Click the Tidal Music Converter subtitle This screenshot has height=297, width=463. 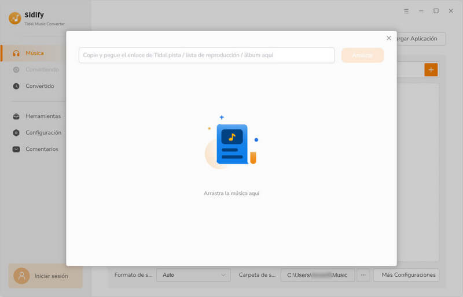(x=45, y=24)
